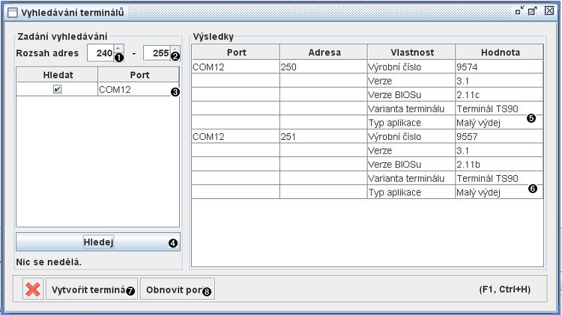Toggle the Hledat checkbox for COM12

click(58, 89)
